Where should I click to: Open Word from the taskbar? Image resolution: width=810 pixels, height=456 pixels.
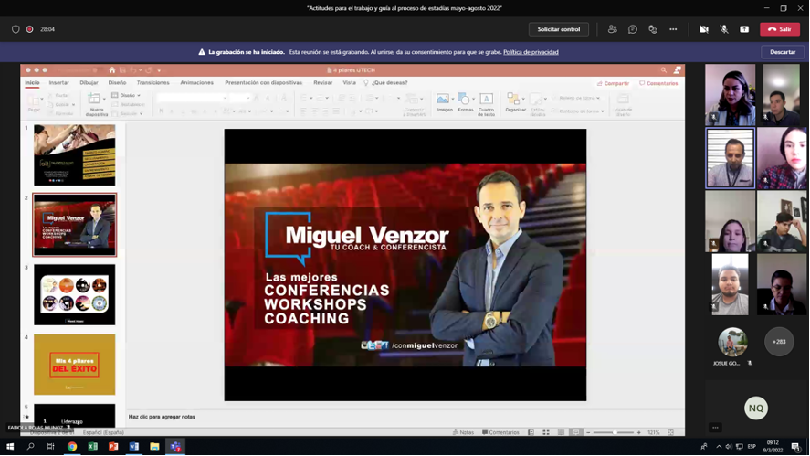pos(134,446)
